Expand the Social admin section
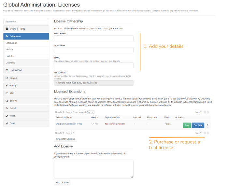The width and height of the screenshot is (228, 186). point(26,108)
